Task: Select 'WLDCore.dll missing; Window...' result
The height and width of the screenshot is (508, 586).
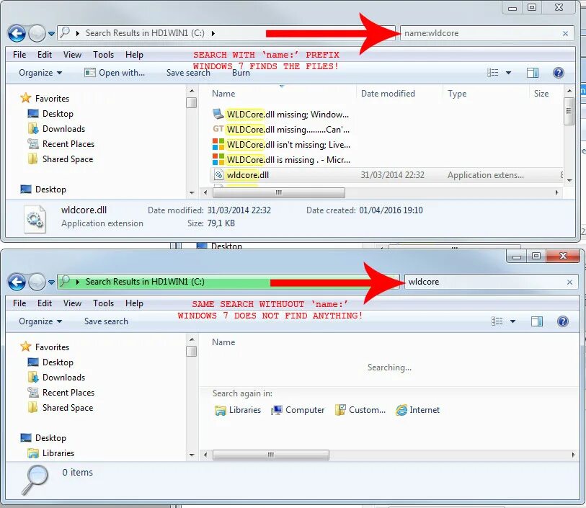Action: pyautogui.click(x=281, y=115)
